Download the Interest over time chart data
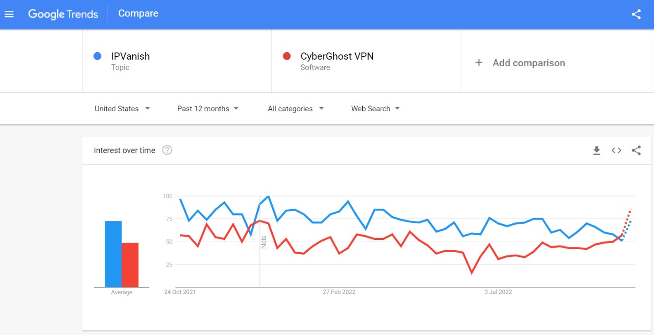 tap(597, 150)
